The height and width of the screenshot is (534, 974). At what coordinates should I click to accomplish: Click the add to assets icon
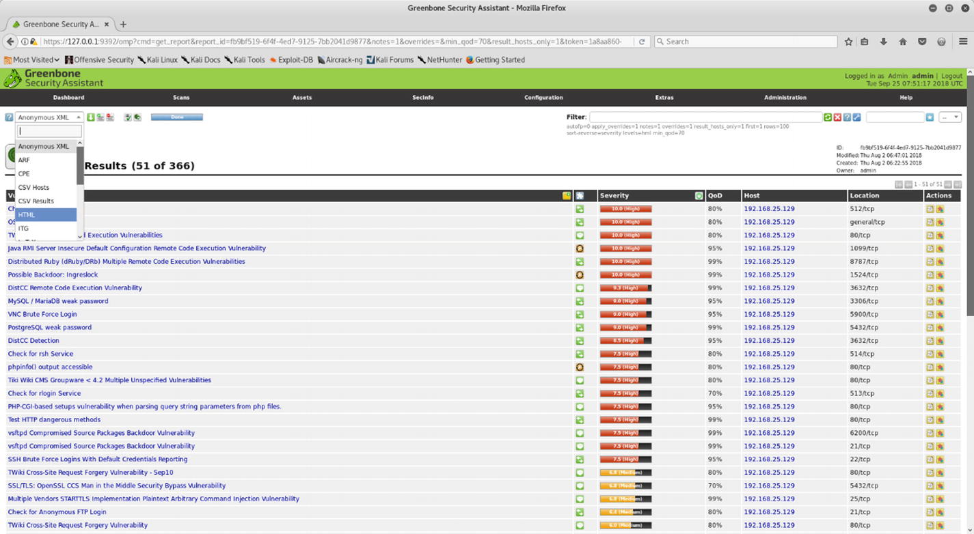[100, 117]
